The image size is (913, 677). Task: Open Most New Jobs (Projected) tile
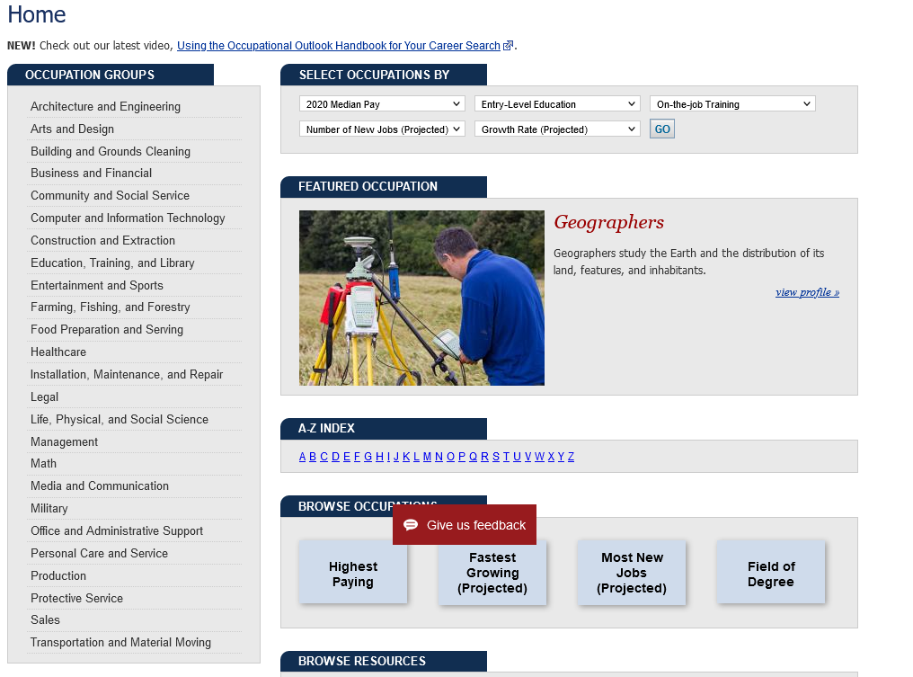(x=632, y=572)
